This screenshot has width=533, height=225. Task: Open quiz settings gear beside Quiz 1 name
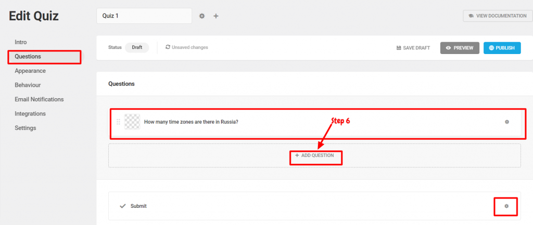pos(202,16)
